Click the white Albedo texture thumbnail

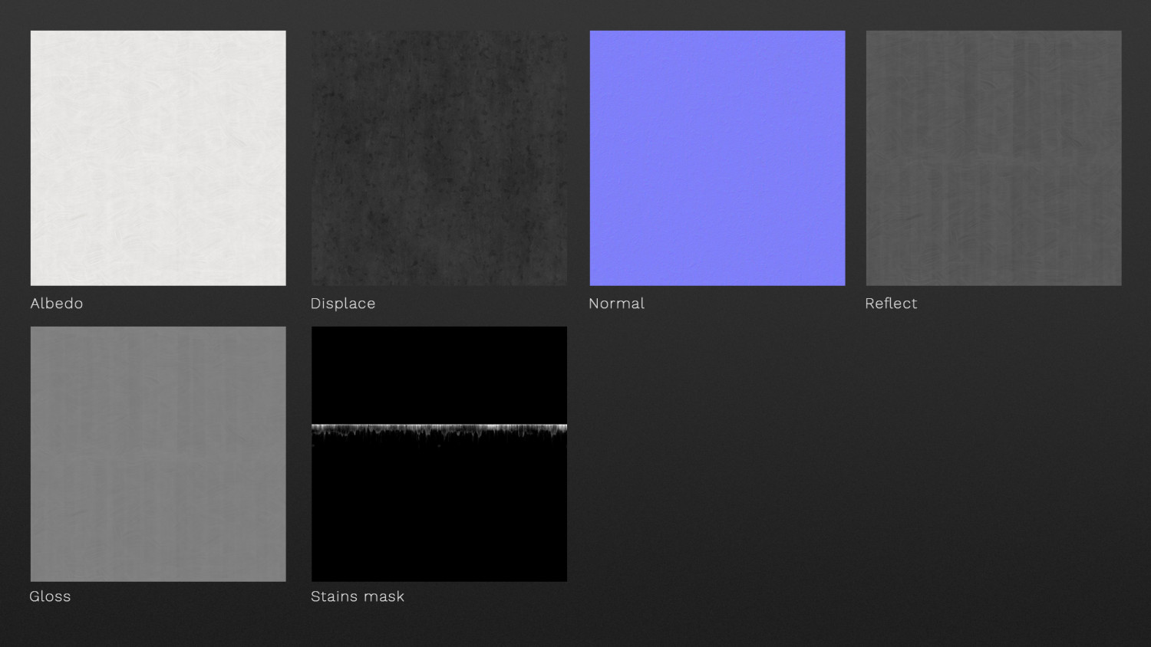point(158,158)
